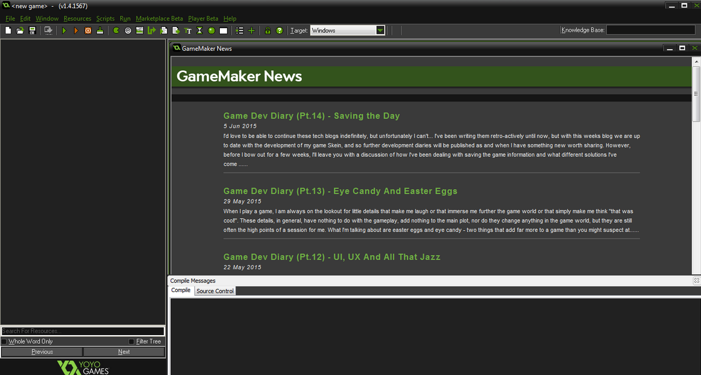Run in debug mode orange arrow
The height and width of the screenshot is (375, 701).
tap(76, 31)
